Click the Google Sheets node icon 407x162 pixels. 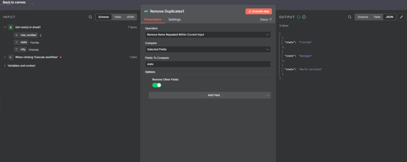pos(10,27)
